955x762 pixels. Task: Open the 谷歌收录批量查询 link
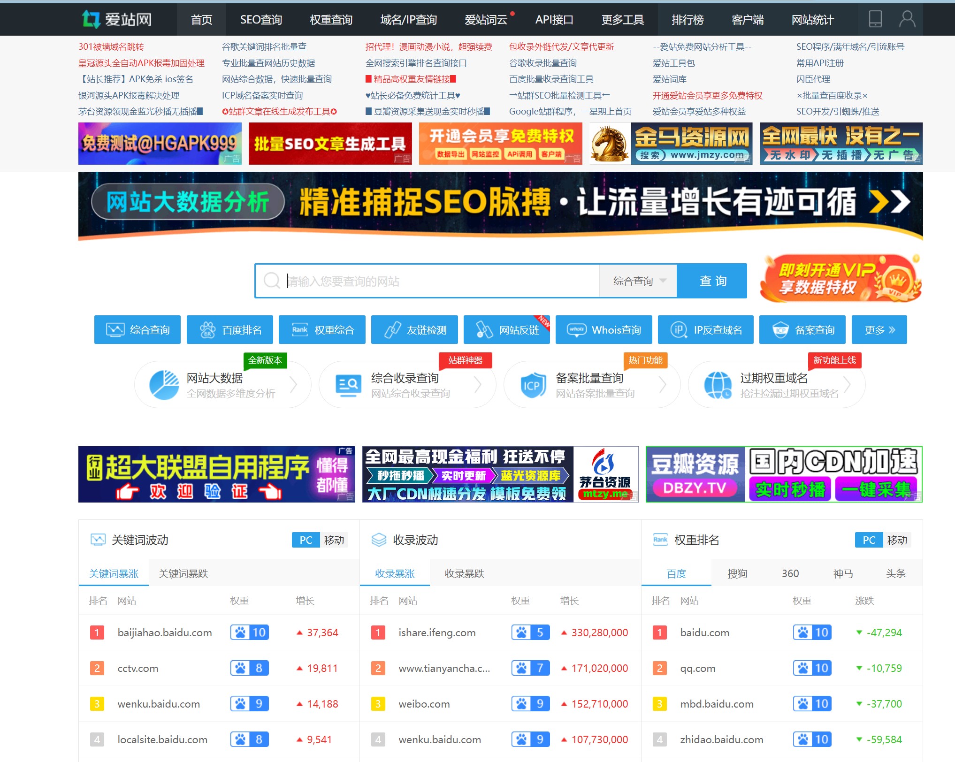click(543, 63)
